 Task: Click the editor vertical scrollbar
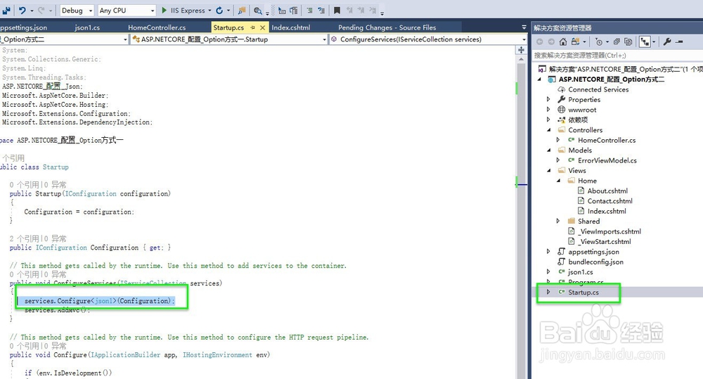[521, 217]
